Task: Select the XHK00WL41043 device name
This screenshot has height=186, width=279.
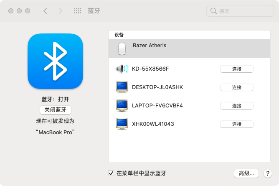Action: (153, 124)
